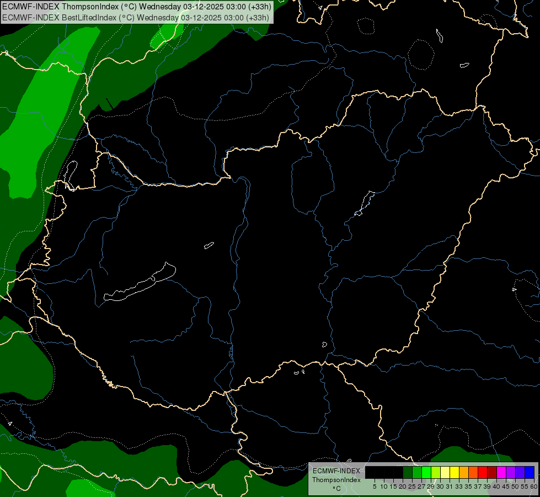Click the purple 45-50 legend swatch
Screen dimensions: 540x497
[x=511, y=472]
